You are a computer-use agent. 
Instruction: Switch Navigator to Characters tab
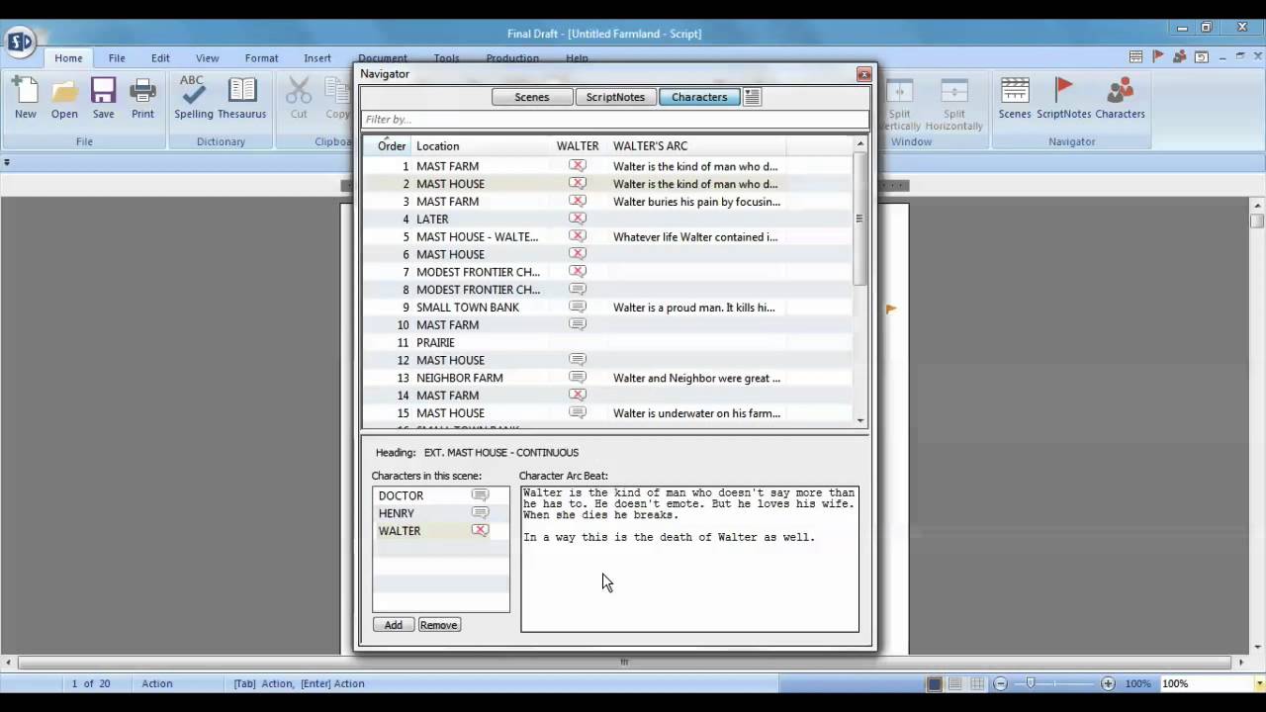699,97
